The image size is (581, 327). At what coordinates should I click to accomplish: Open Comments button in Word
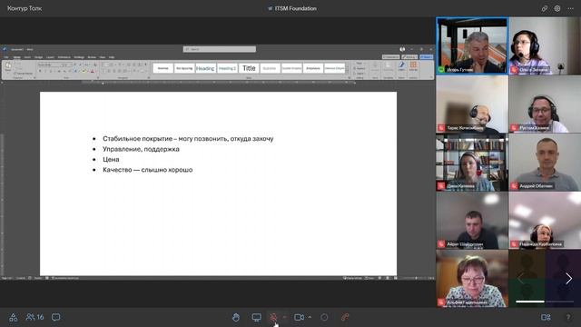(391, 57)
